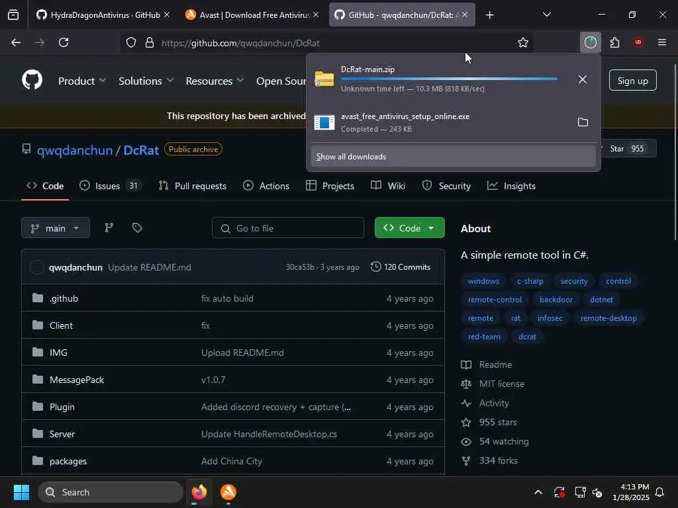Click the sync tray icon with red dot
This screenshot has height=508, width=678.
(x=559, y=492)
